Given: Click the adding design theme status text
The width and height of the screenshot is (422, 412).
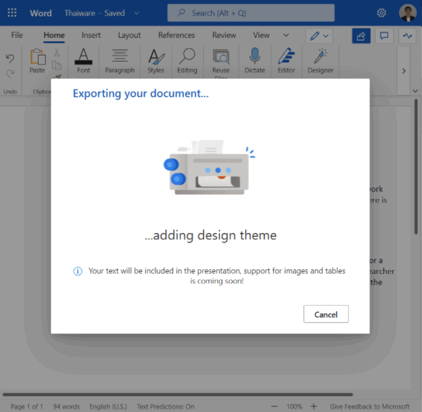Looking at the screenshot, I should [x=210, y=235].
